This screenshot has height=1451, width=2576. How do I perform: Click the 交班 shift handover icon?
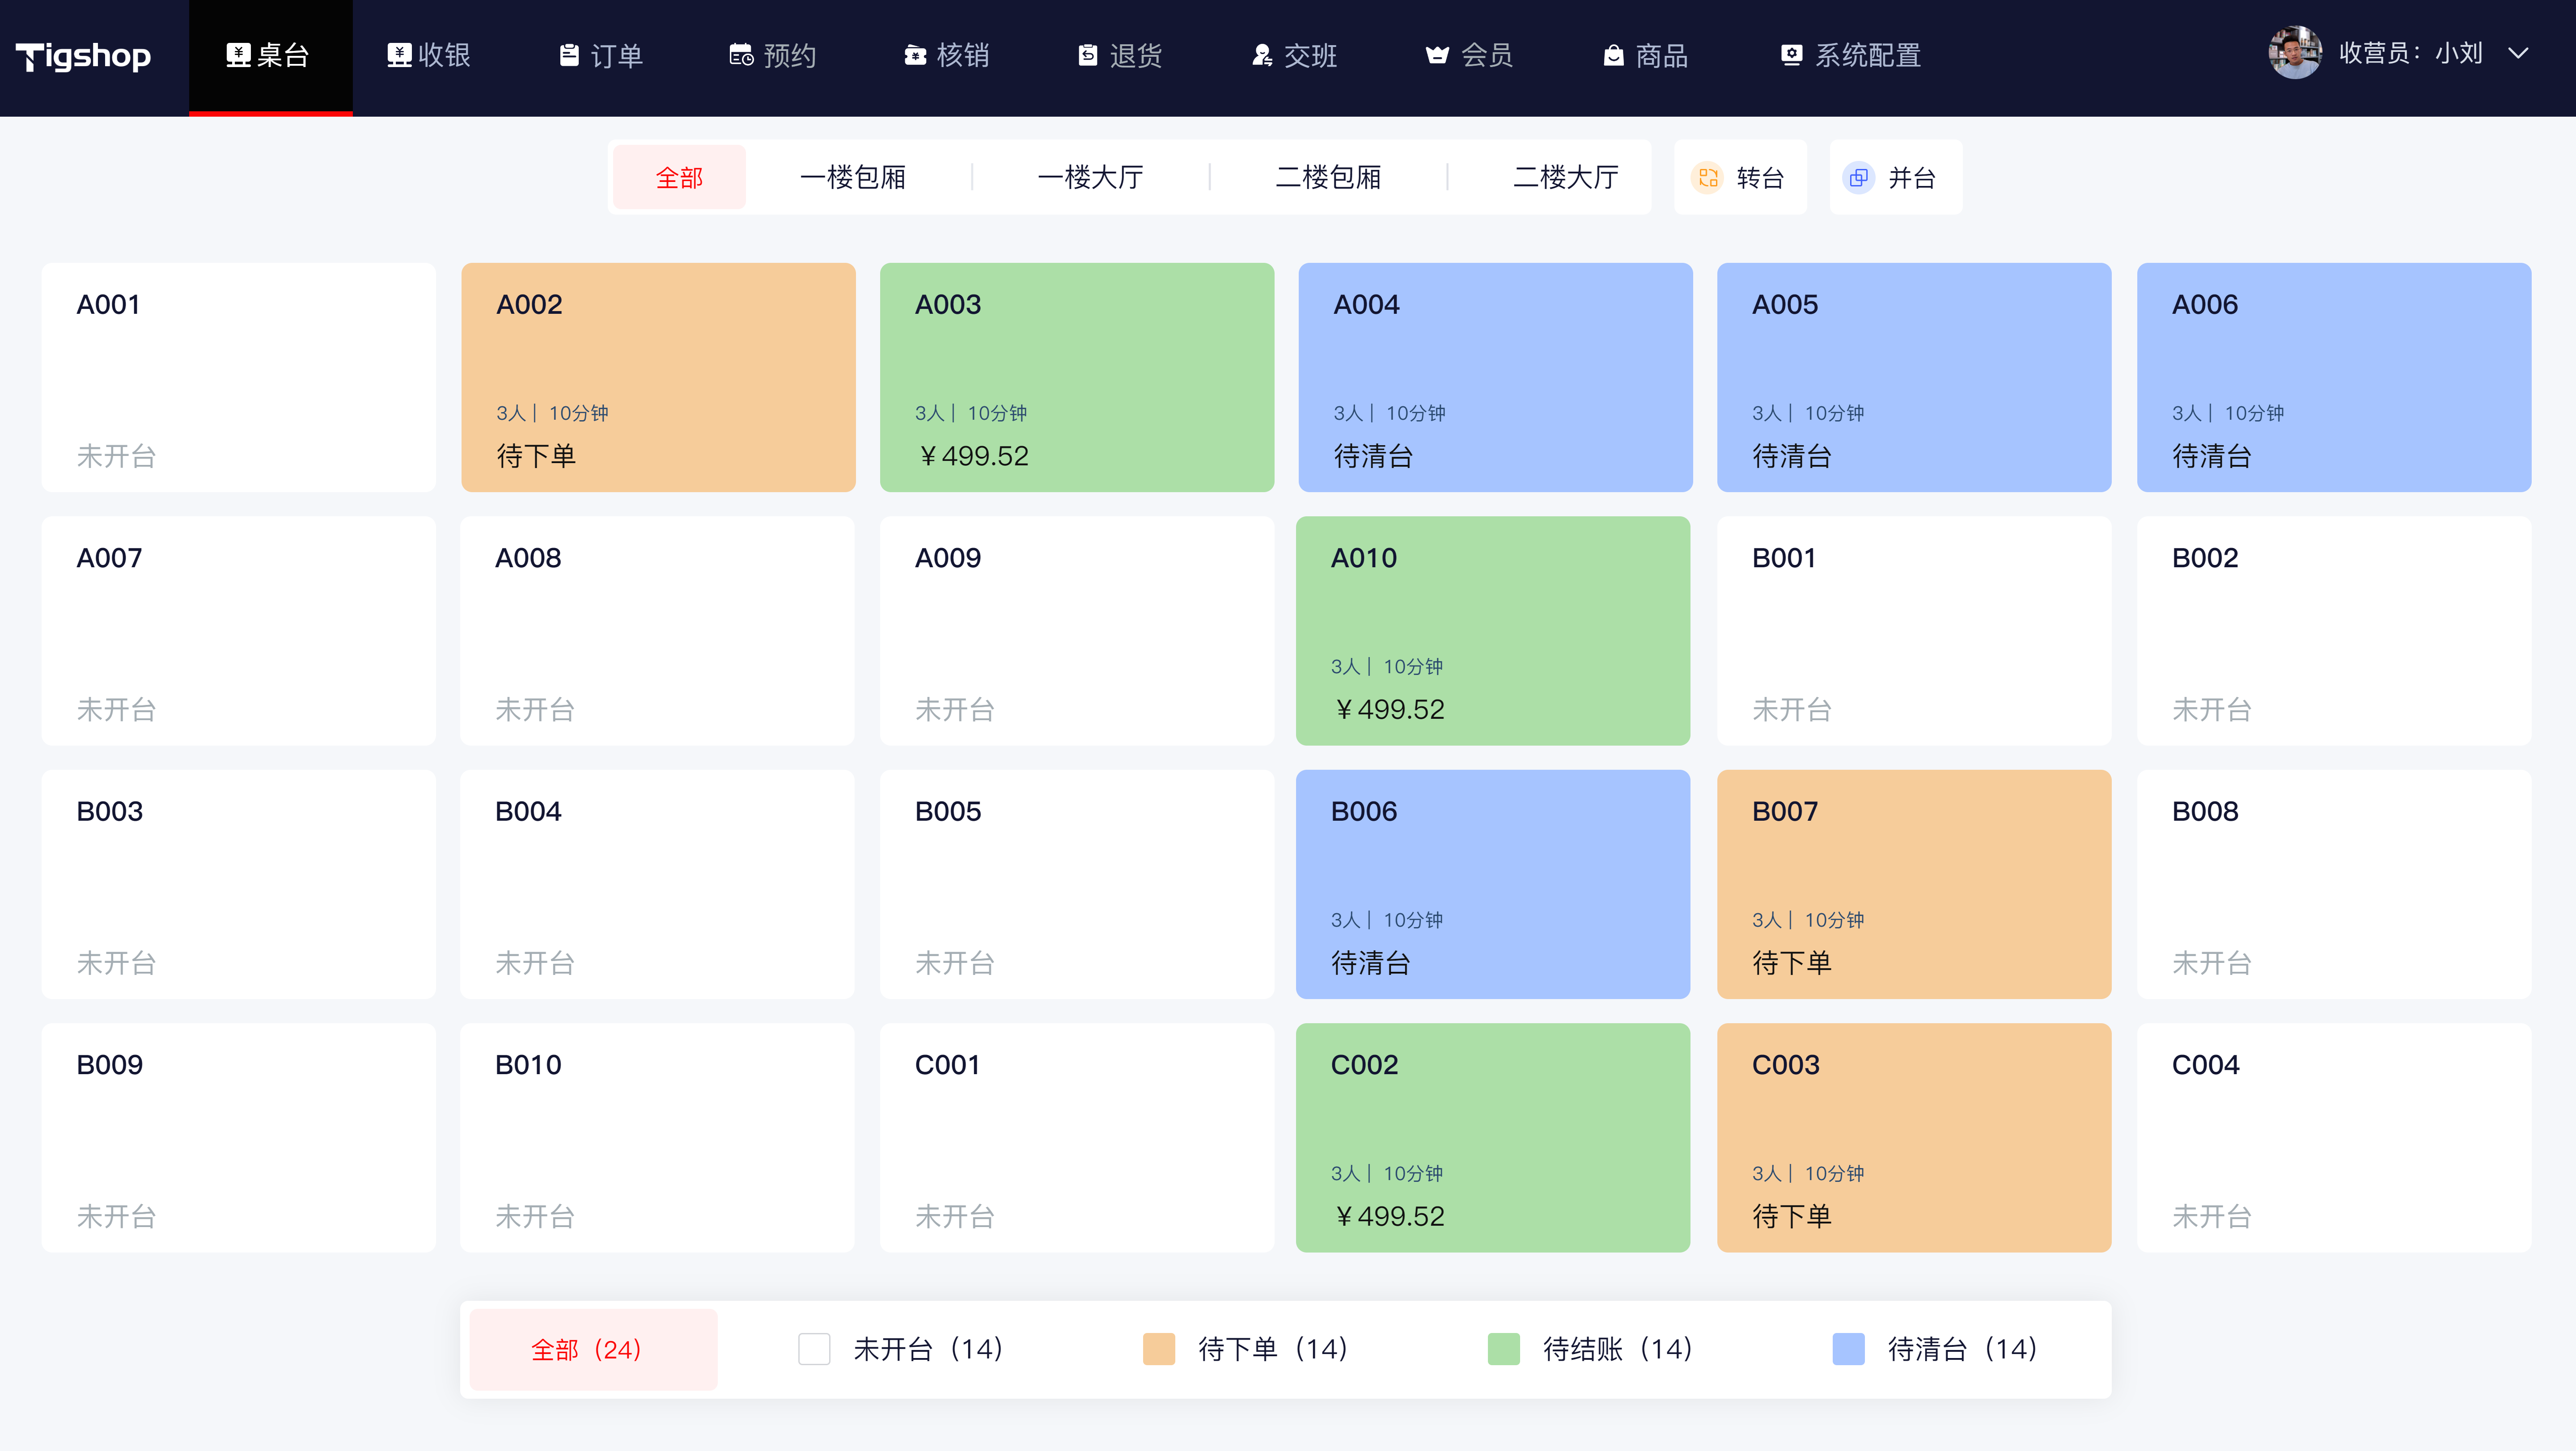[1262, 55]
